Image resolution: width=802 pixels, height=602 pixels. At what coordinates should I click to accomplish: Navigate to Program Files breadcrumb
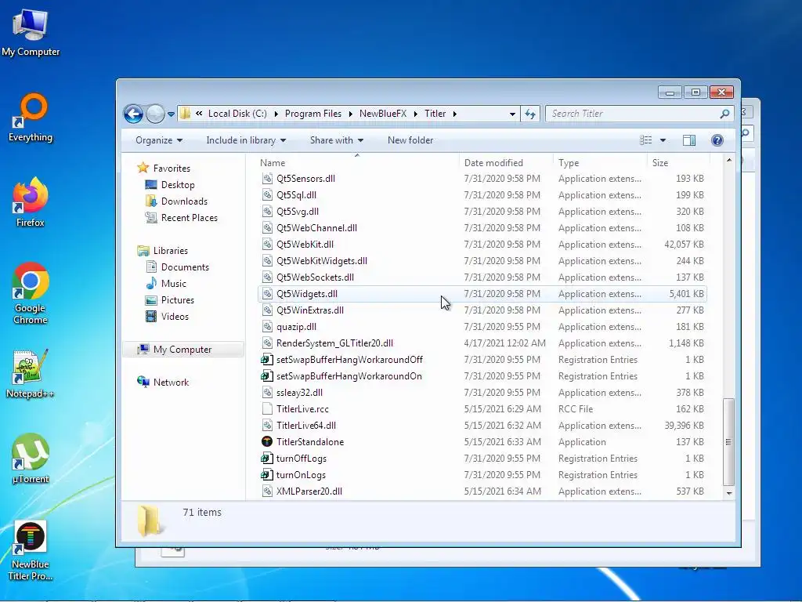click(x=313, y=114)
